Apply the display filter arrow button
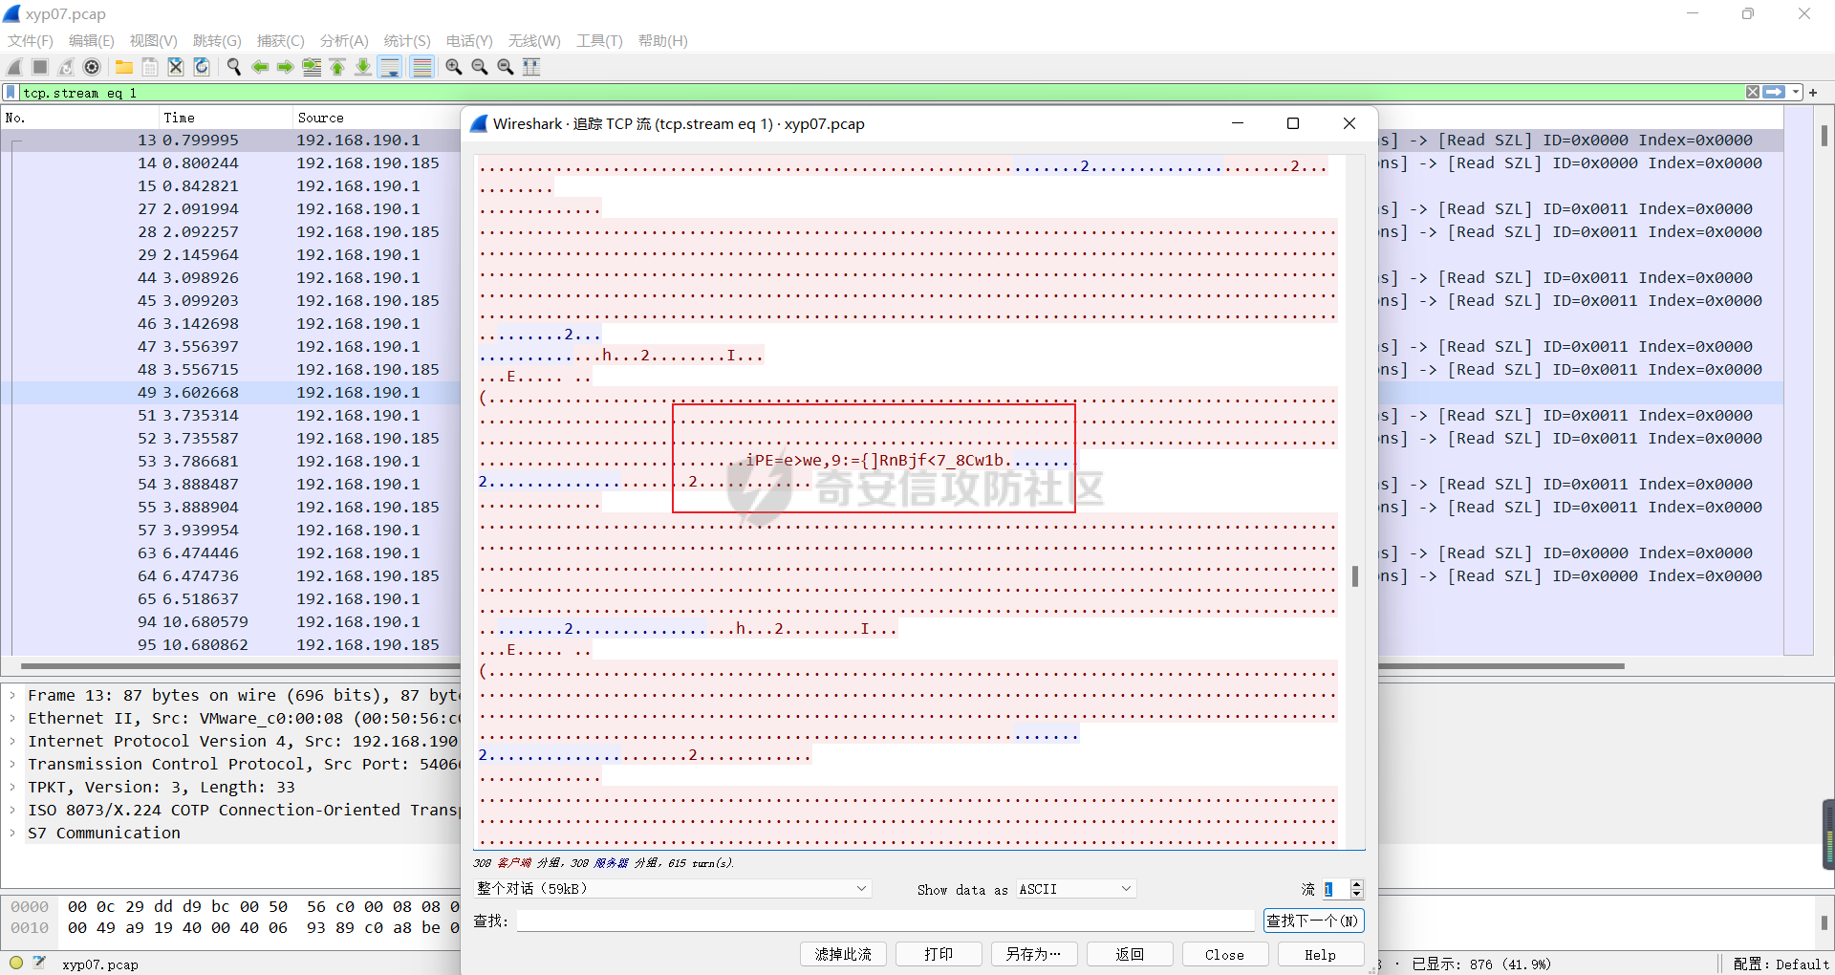The height and width of the screenshot is (975, 1835). pyautogui.click(x=1774, y=93)
